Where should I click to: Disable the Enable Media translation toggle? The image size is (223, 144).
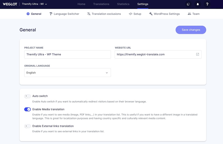(x=27, y=109)
